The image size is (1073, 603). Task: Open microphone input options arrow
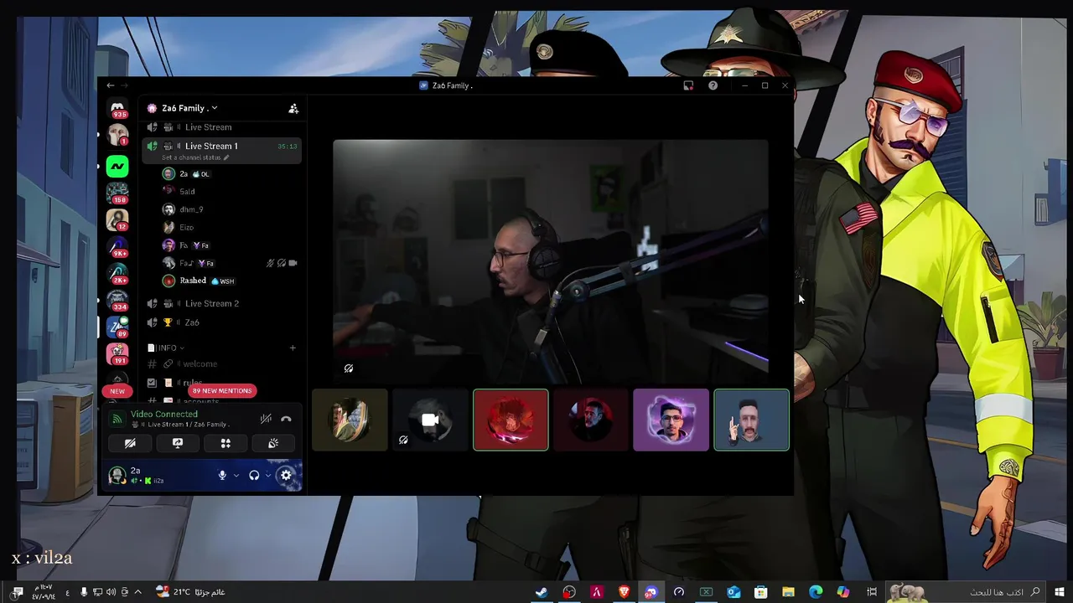236,476
